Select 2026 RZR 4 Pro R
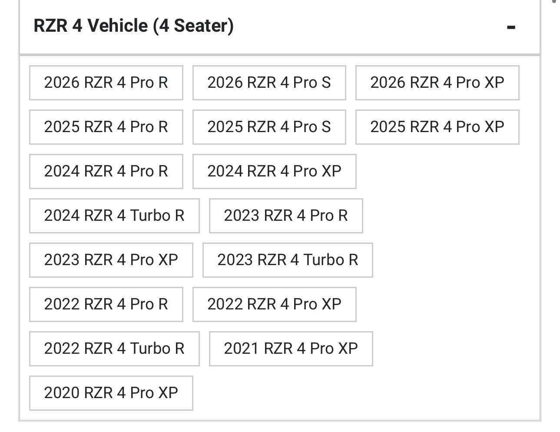Screen dimensions: 560x432 point(106,83)
